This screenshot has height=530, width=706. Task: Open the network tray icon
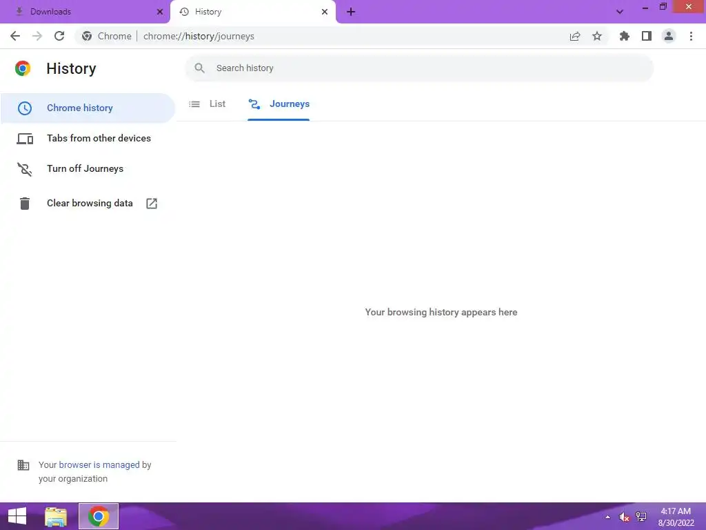[641, 517]
